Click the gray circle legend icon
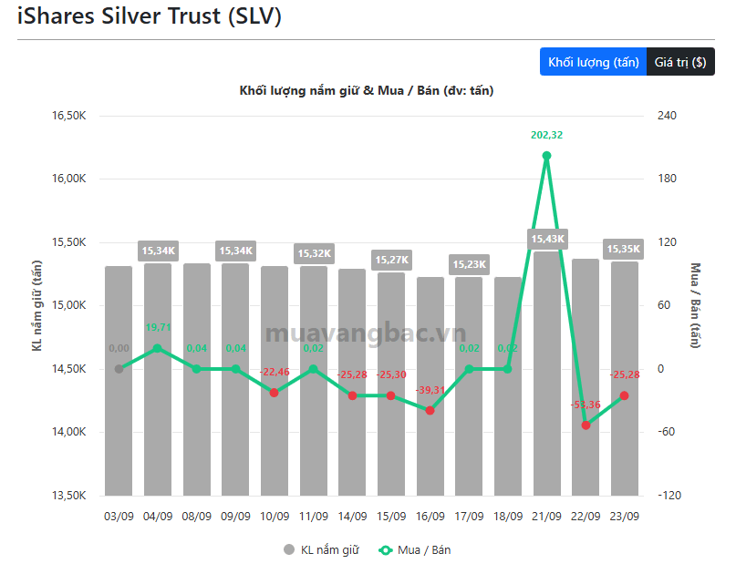Image resolution: width=736 pixels, height=574 pixels. (289, 549)
